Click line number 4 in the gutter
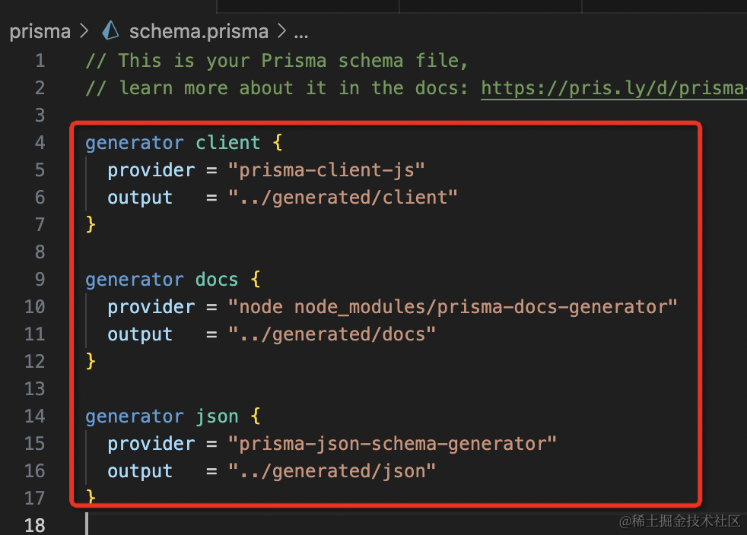The height and width of the screenshot is (535, 747). click(39, 142)
